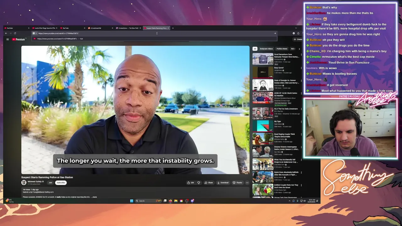
Task: Select the URL suggestion in address dropdown
Action: 155,39
